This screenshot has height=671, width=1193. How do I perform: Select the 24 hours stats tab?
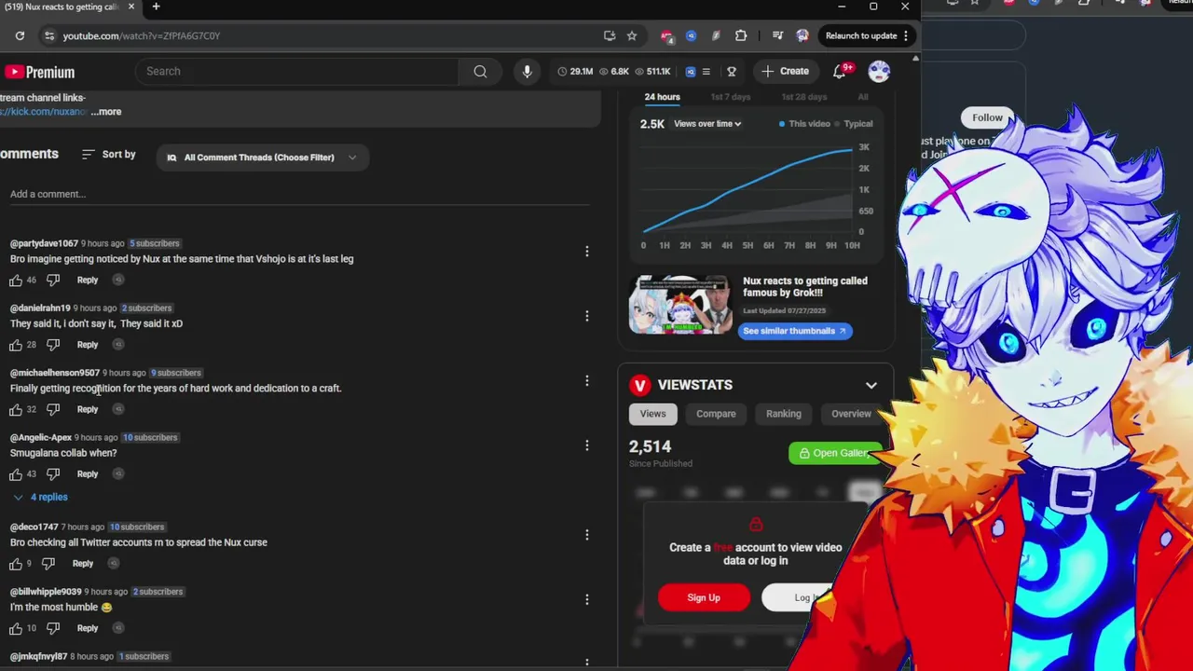[662, 97]
